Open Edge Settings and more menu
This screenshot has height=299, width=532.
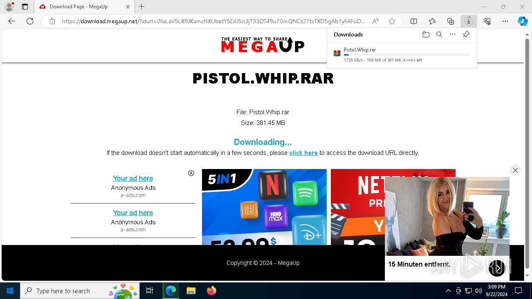click(505, 21)
